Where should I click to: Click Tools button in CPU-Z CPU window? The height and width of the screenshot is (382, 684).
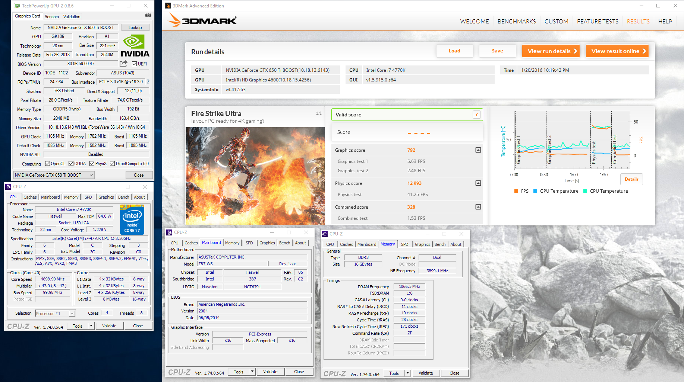pyautogui.click(x=78, y=326)
